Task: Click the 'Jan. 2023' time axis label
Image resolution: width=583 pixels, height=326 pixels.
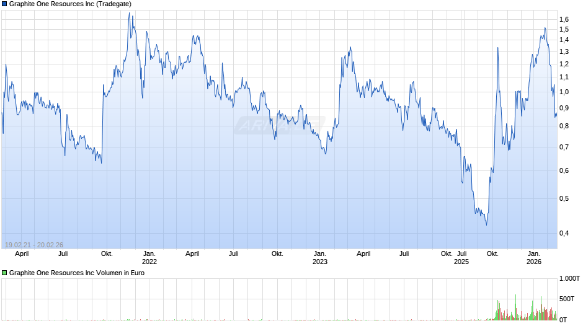Action: coord(320,258)
